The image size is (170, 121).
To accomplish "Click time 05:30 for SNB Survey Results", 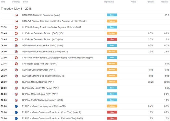I will pos(4,27).
